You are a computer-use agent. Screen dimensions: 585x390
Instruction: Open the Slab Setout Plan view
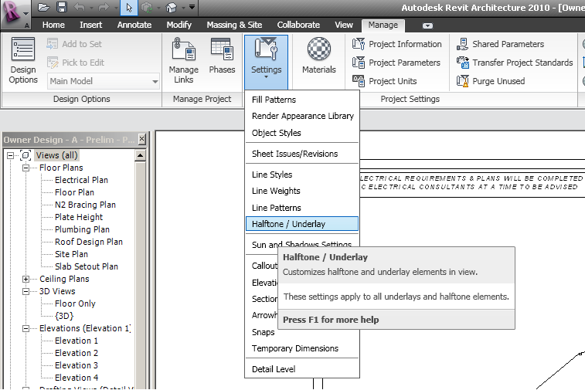pos(87,266)
